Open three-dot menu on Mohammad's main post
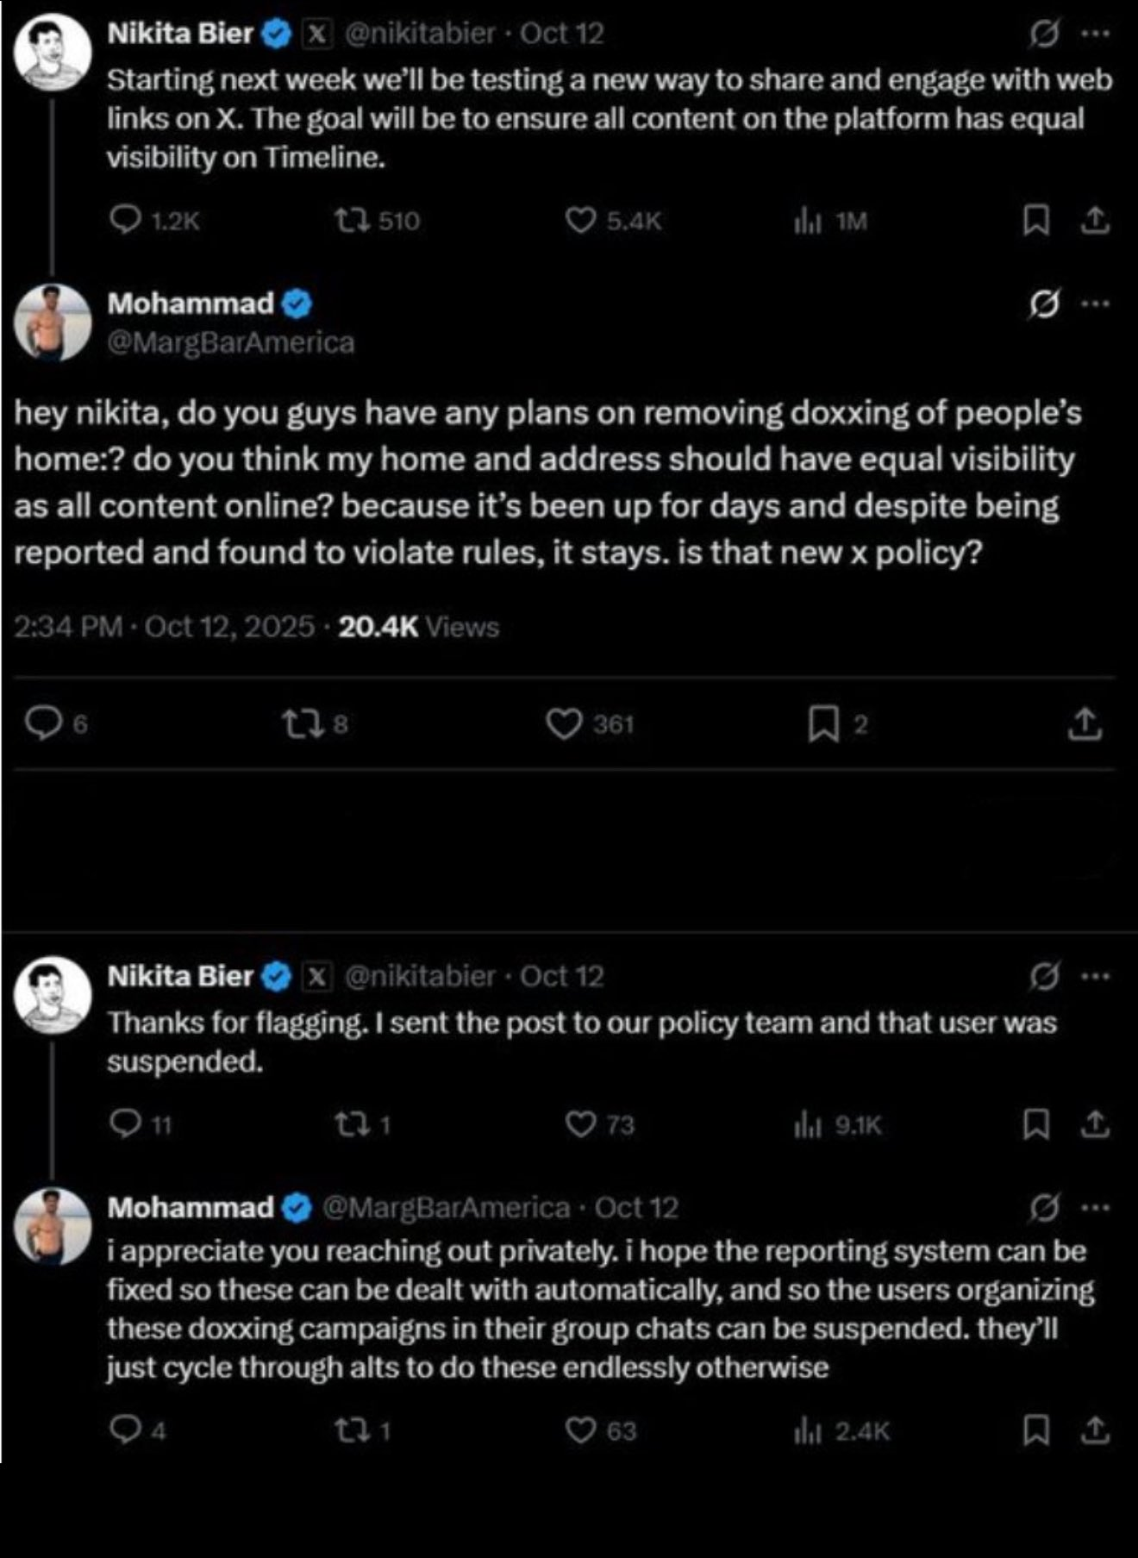This screenshot has height=1558, width=1138. pos(1095,304)
